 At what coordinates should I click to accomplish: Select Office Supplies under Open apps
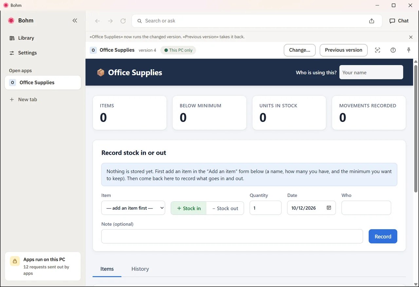[43, 83]
